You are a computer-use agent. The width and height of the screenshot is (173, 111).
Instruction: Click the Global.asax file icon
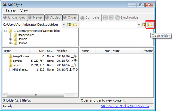tap(11, 69)
